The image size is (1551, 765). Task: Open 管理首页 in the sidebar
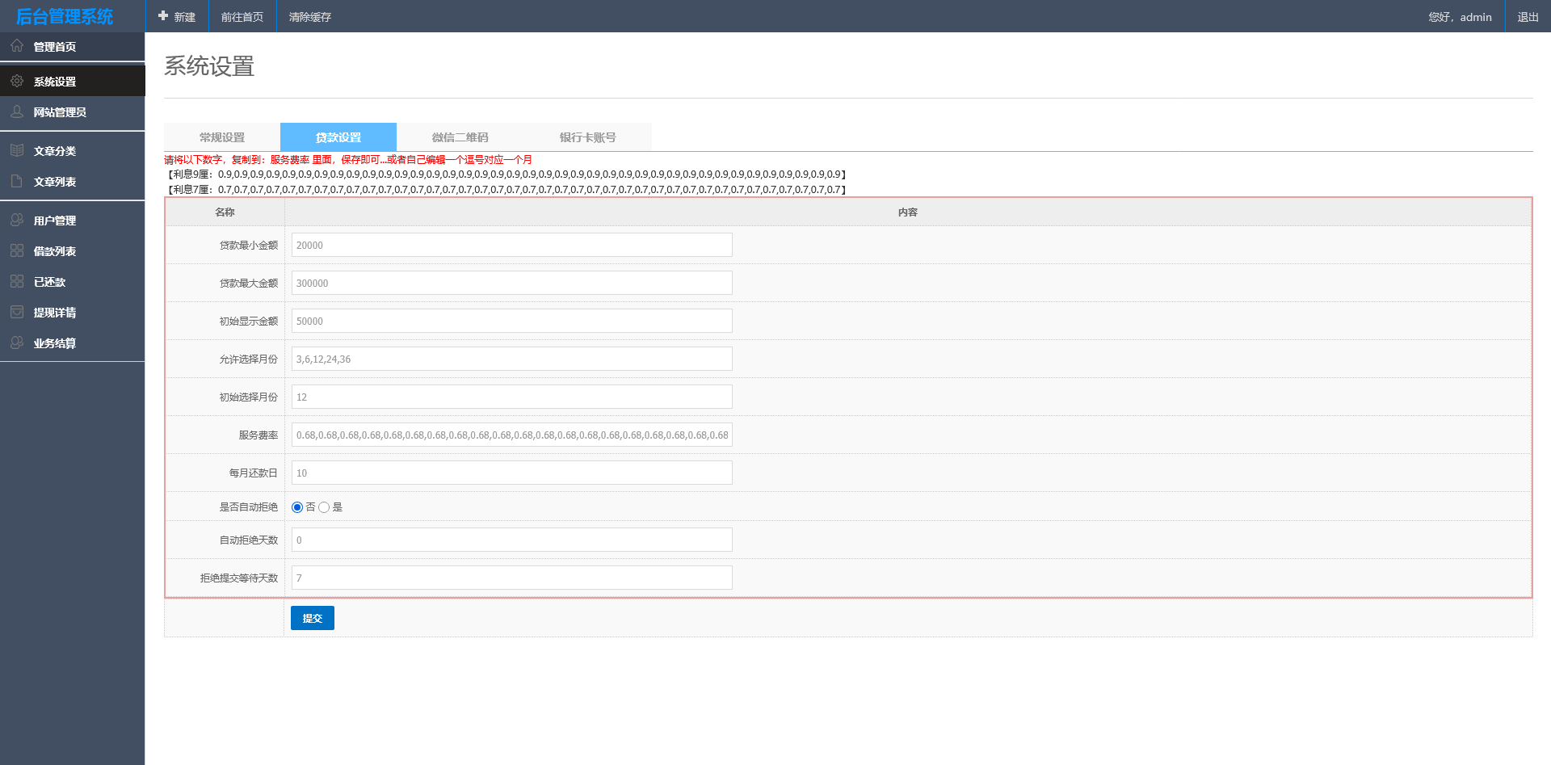[73, 46]
